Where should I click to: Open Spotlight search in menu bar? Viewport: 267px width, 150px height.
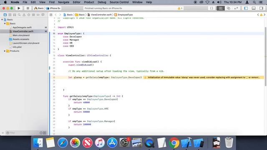pyautogui.click(x=254, y=2)
